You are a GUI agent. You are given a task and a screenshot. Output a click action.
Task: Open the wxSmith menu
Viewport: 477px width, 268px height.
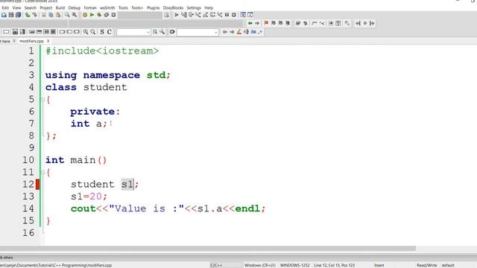(x=107, y=7)
